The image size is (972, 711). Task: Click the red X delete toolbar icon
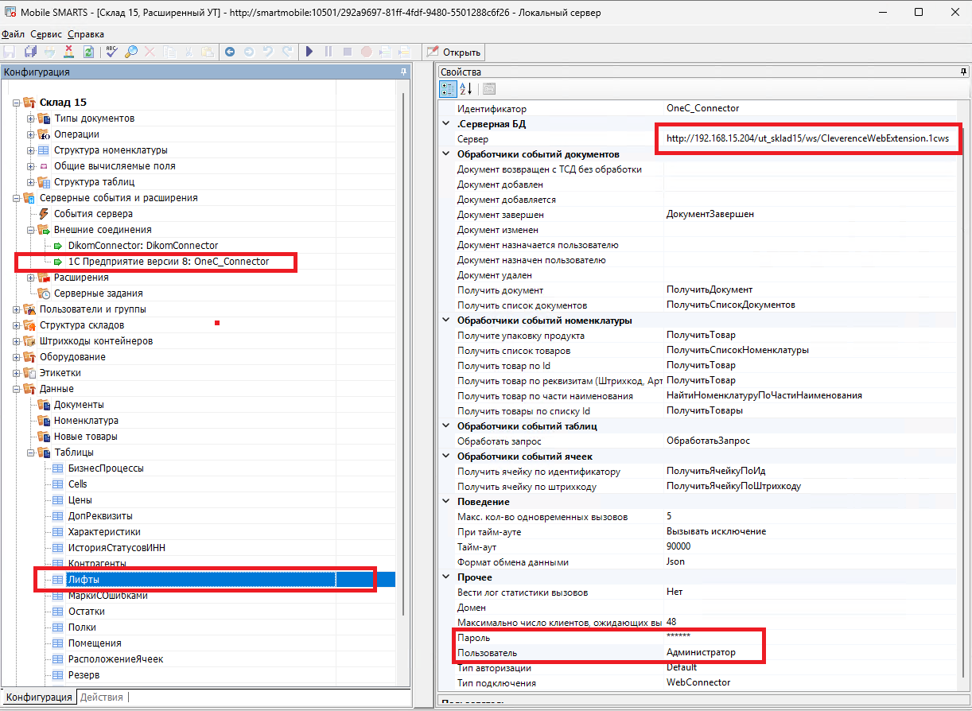[x=68, y=52]
